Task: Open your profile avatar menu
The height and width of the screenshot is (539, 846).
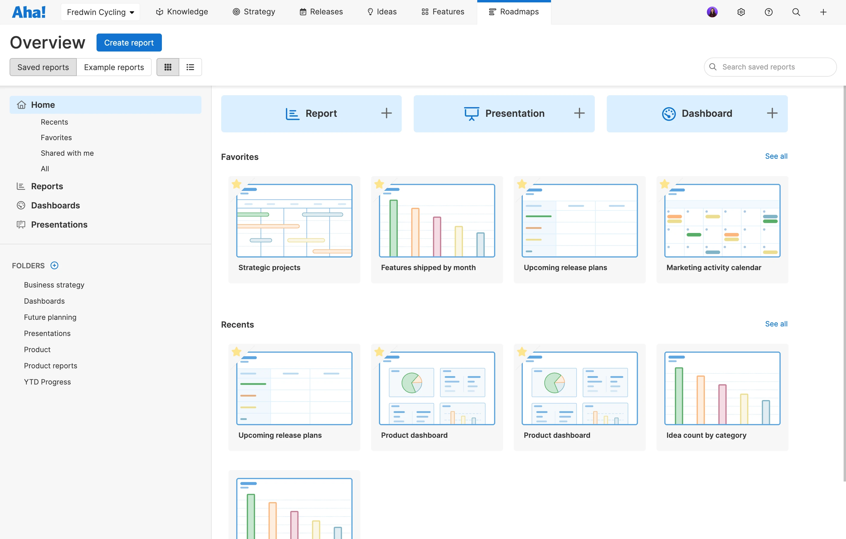Action: (x=712, y=12)
